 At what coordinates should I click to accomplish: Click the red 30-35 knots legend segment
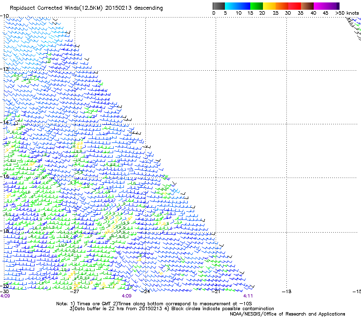(295, 6)
